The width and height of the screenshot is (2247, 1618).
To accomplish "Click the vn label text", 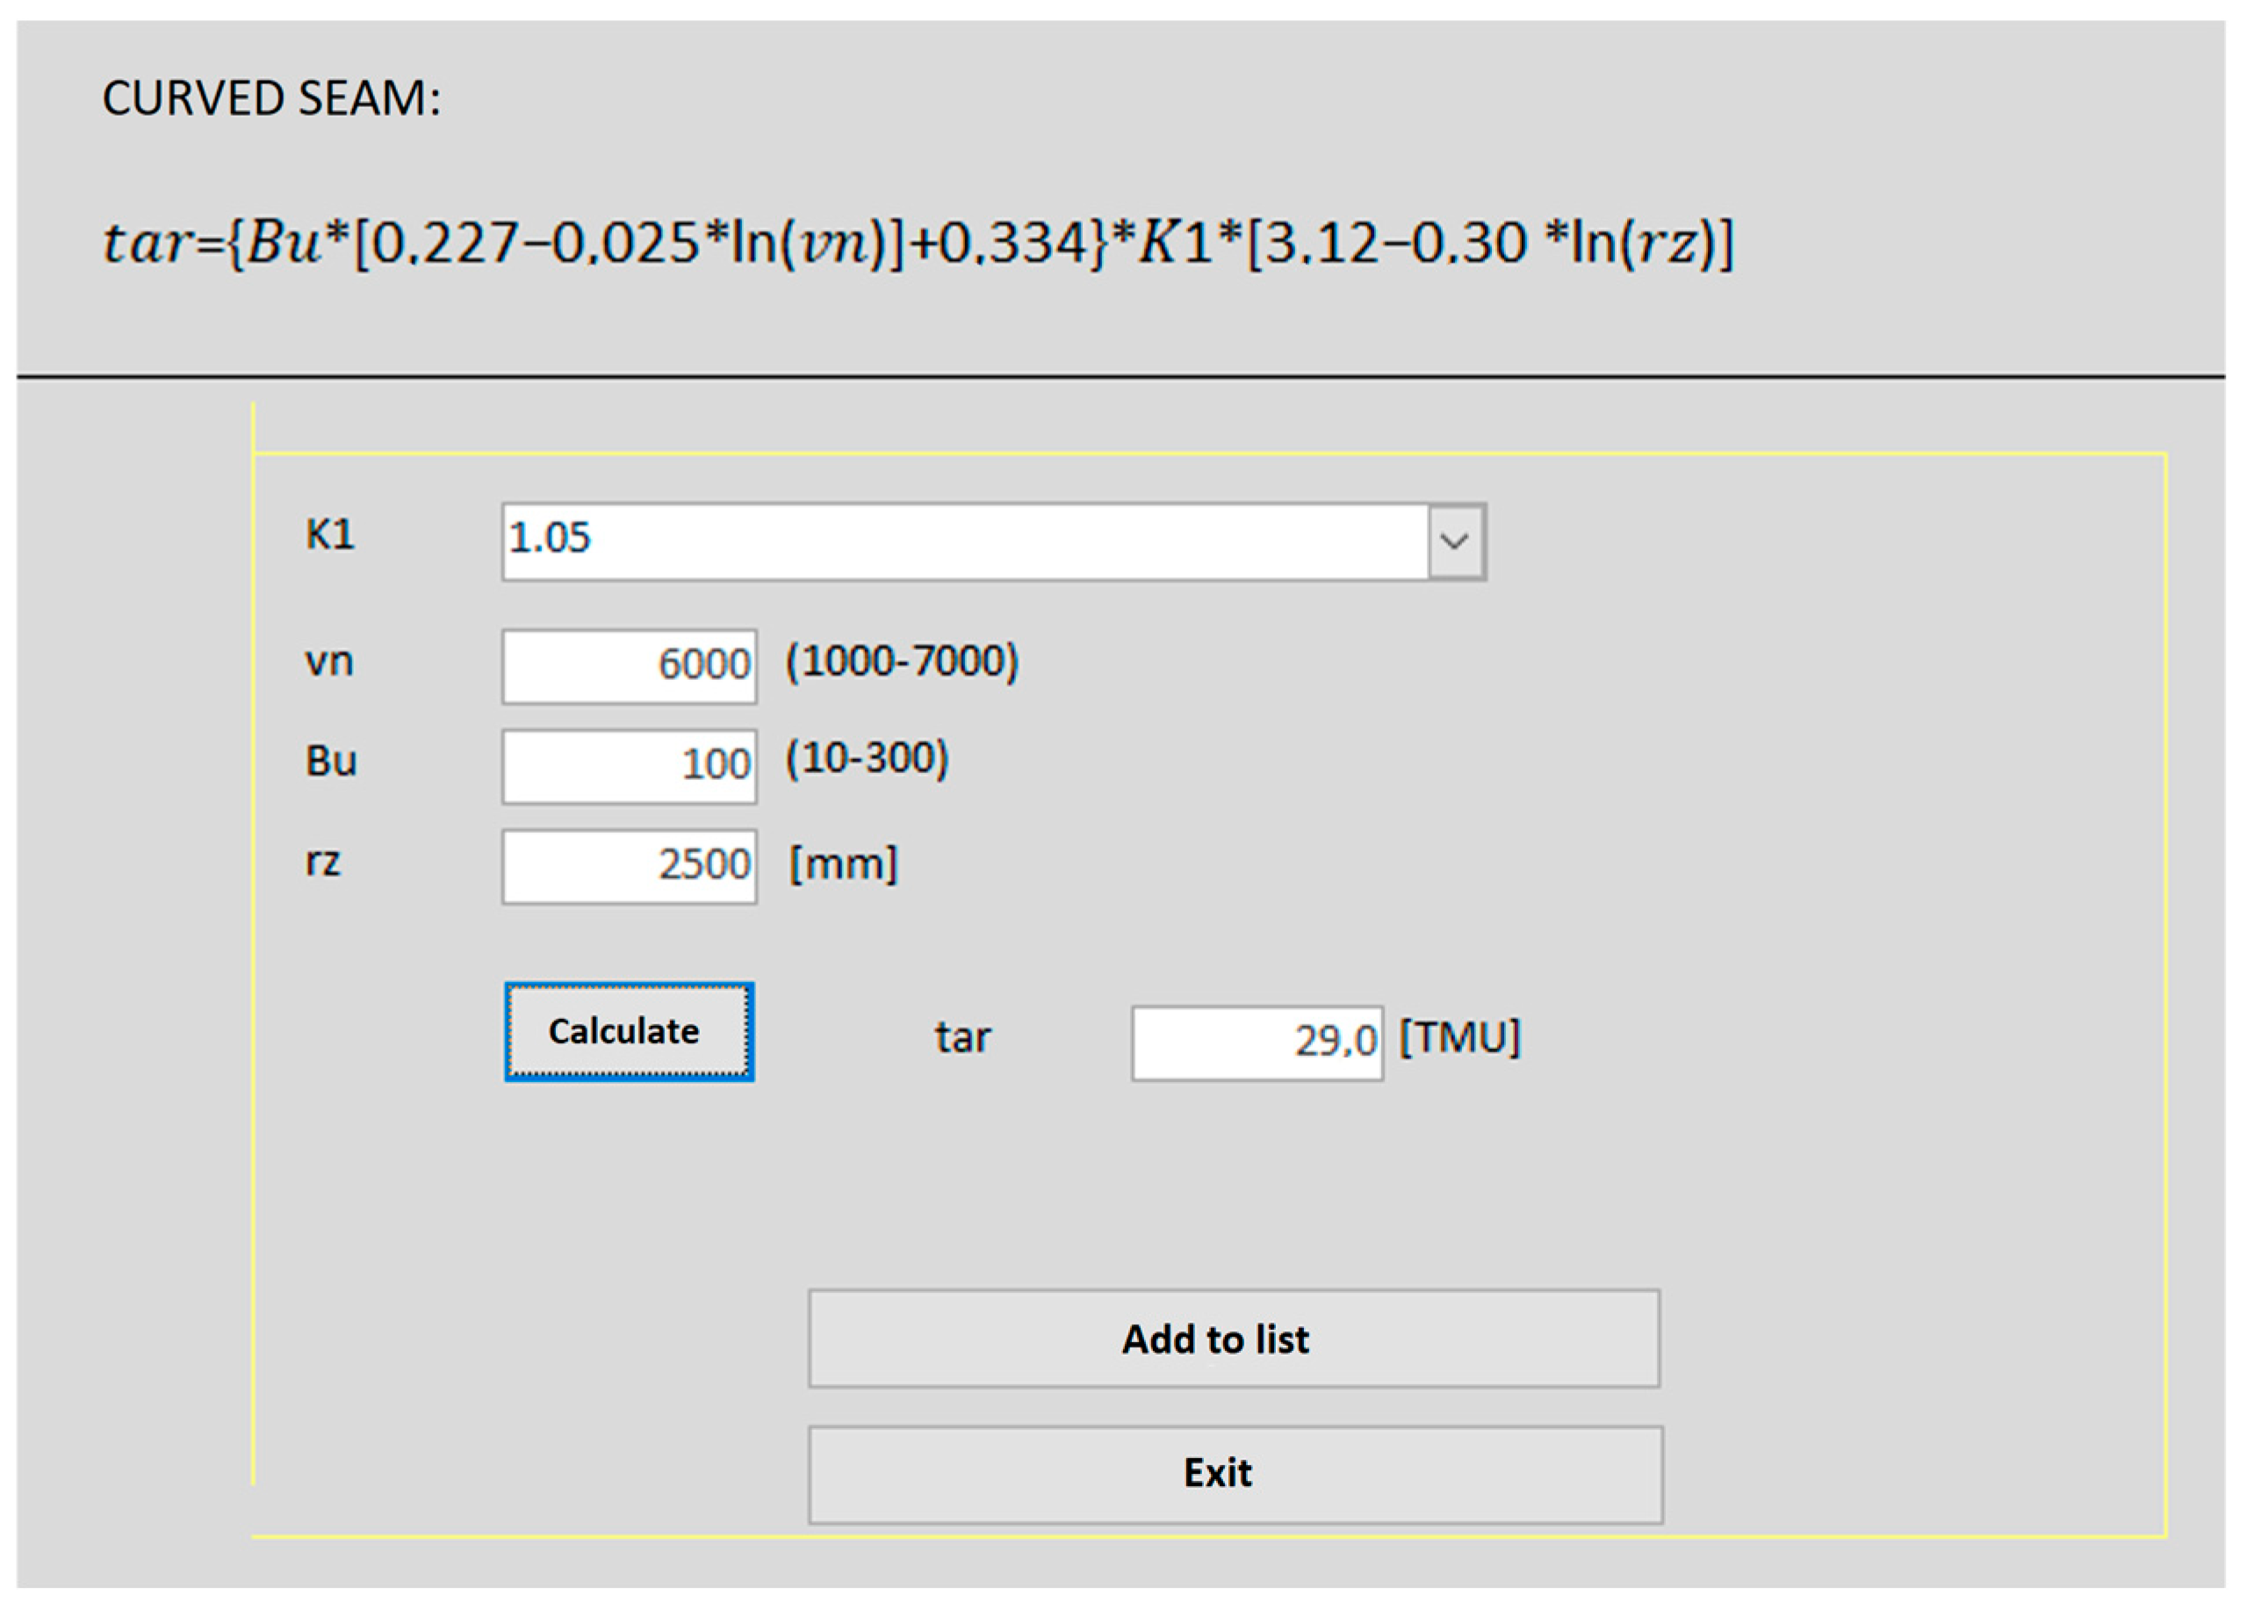I will (x=329, y=661).
